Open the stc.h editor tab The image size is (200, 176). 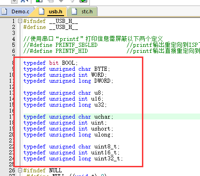click(82, 11)
